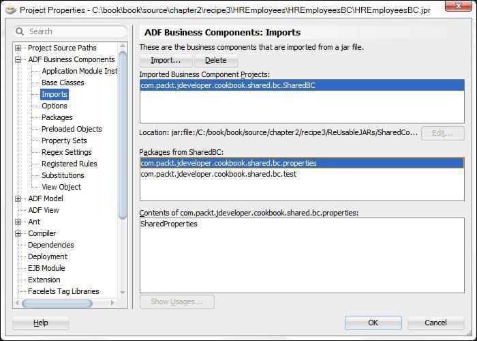Select the shared.bc.test package entry
Image resolution: width=477 pixels, height=341 pixels.
218,174
